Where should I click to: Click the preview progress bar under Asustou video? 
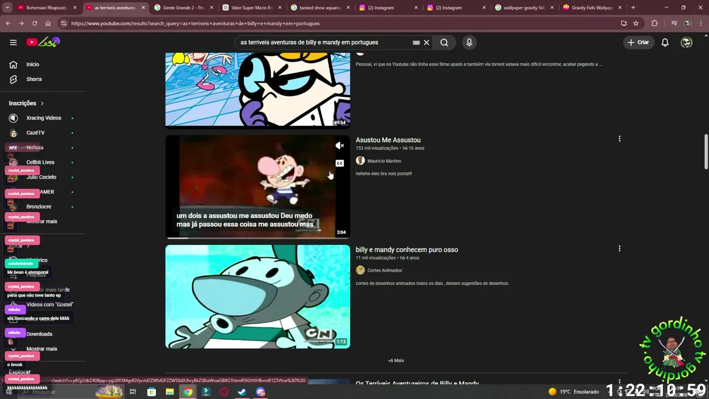[258, 238]
